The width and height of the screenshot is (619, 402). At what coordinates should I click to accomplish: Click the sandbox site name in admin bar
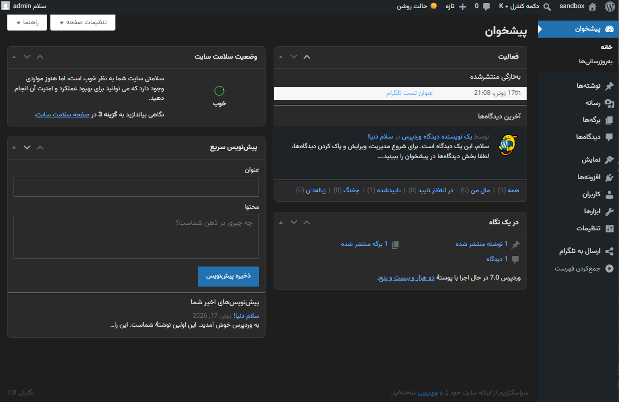click(572, 7)
